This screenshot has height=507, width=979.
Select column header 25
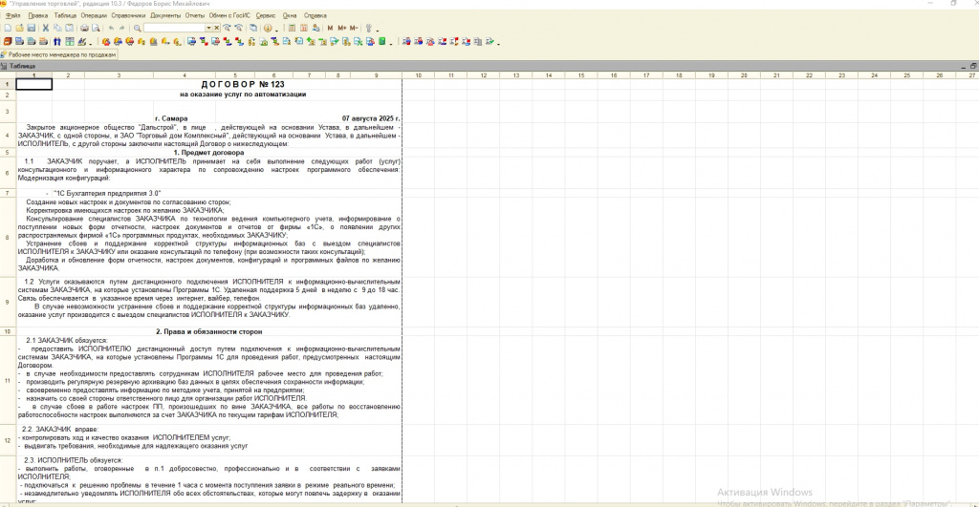coord(906,75)
